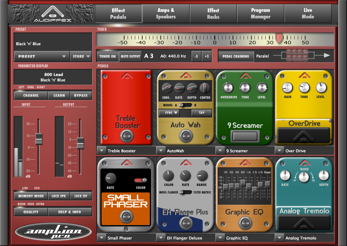The width and height of the screenshot is (347, 246).
Task: Open the Over Drive pedal selector arrow
Action: [x=279, y=150]
